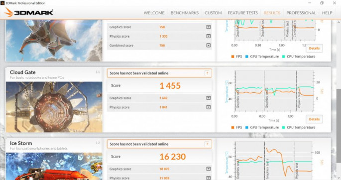Click the 3DMark app icon in the title bar
This screenshot has width=341, height=180.
[x=2, y=3]
